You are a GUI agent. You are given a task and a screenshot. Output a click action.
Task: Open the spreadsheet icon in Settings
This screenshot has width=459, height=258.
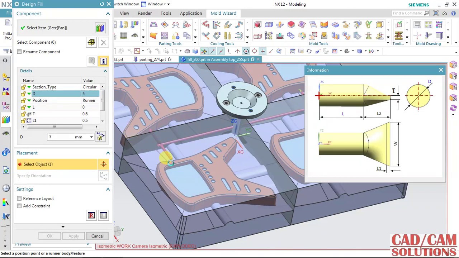(103, 215)
